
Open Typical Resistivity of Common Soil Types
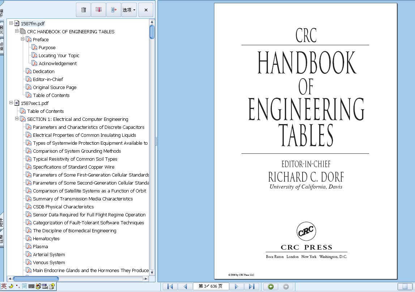(x=75, y=159)
